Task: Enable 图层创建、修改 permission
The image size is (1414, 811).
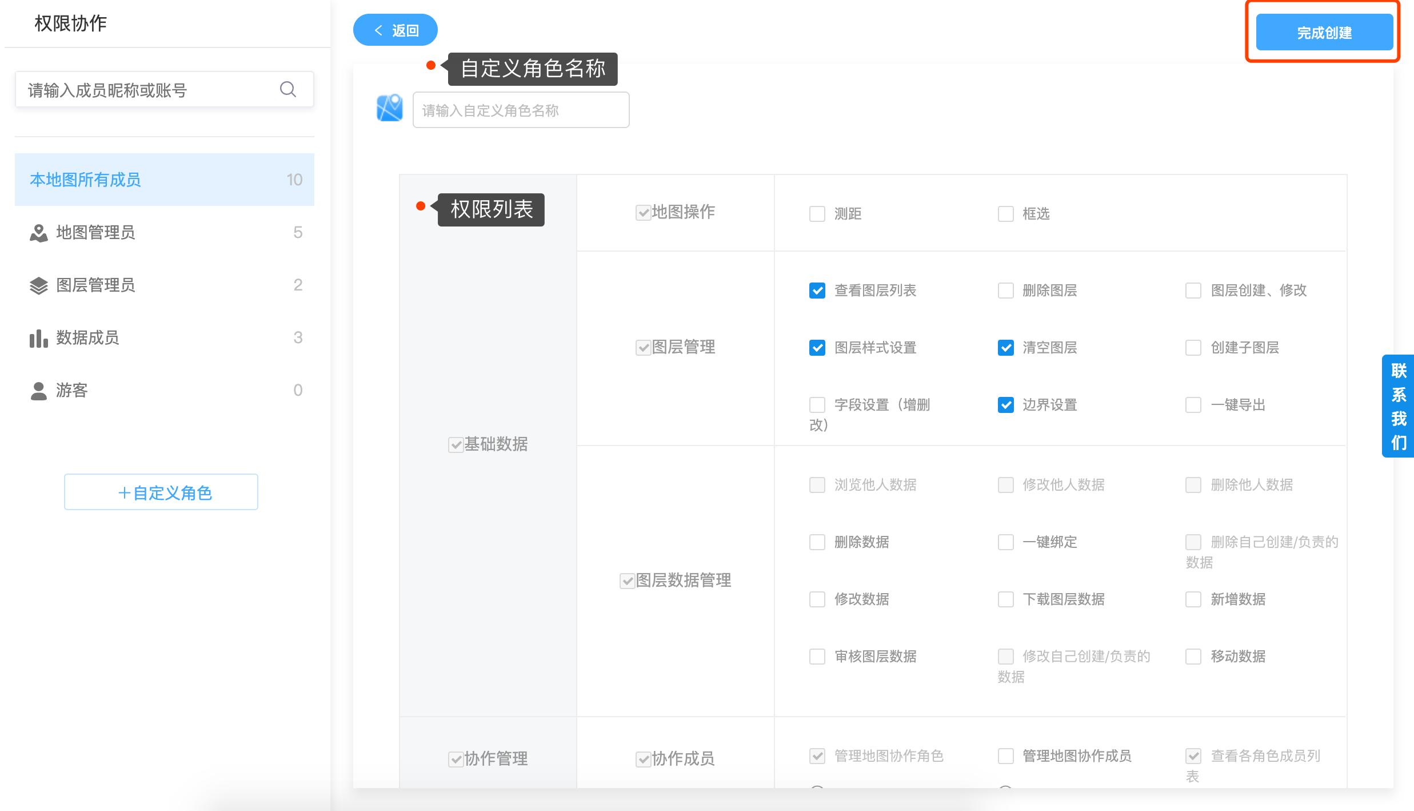Action: point(1193,291)
